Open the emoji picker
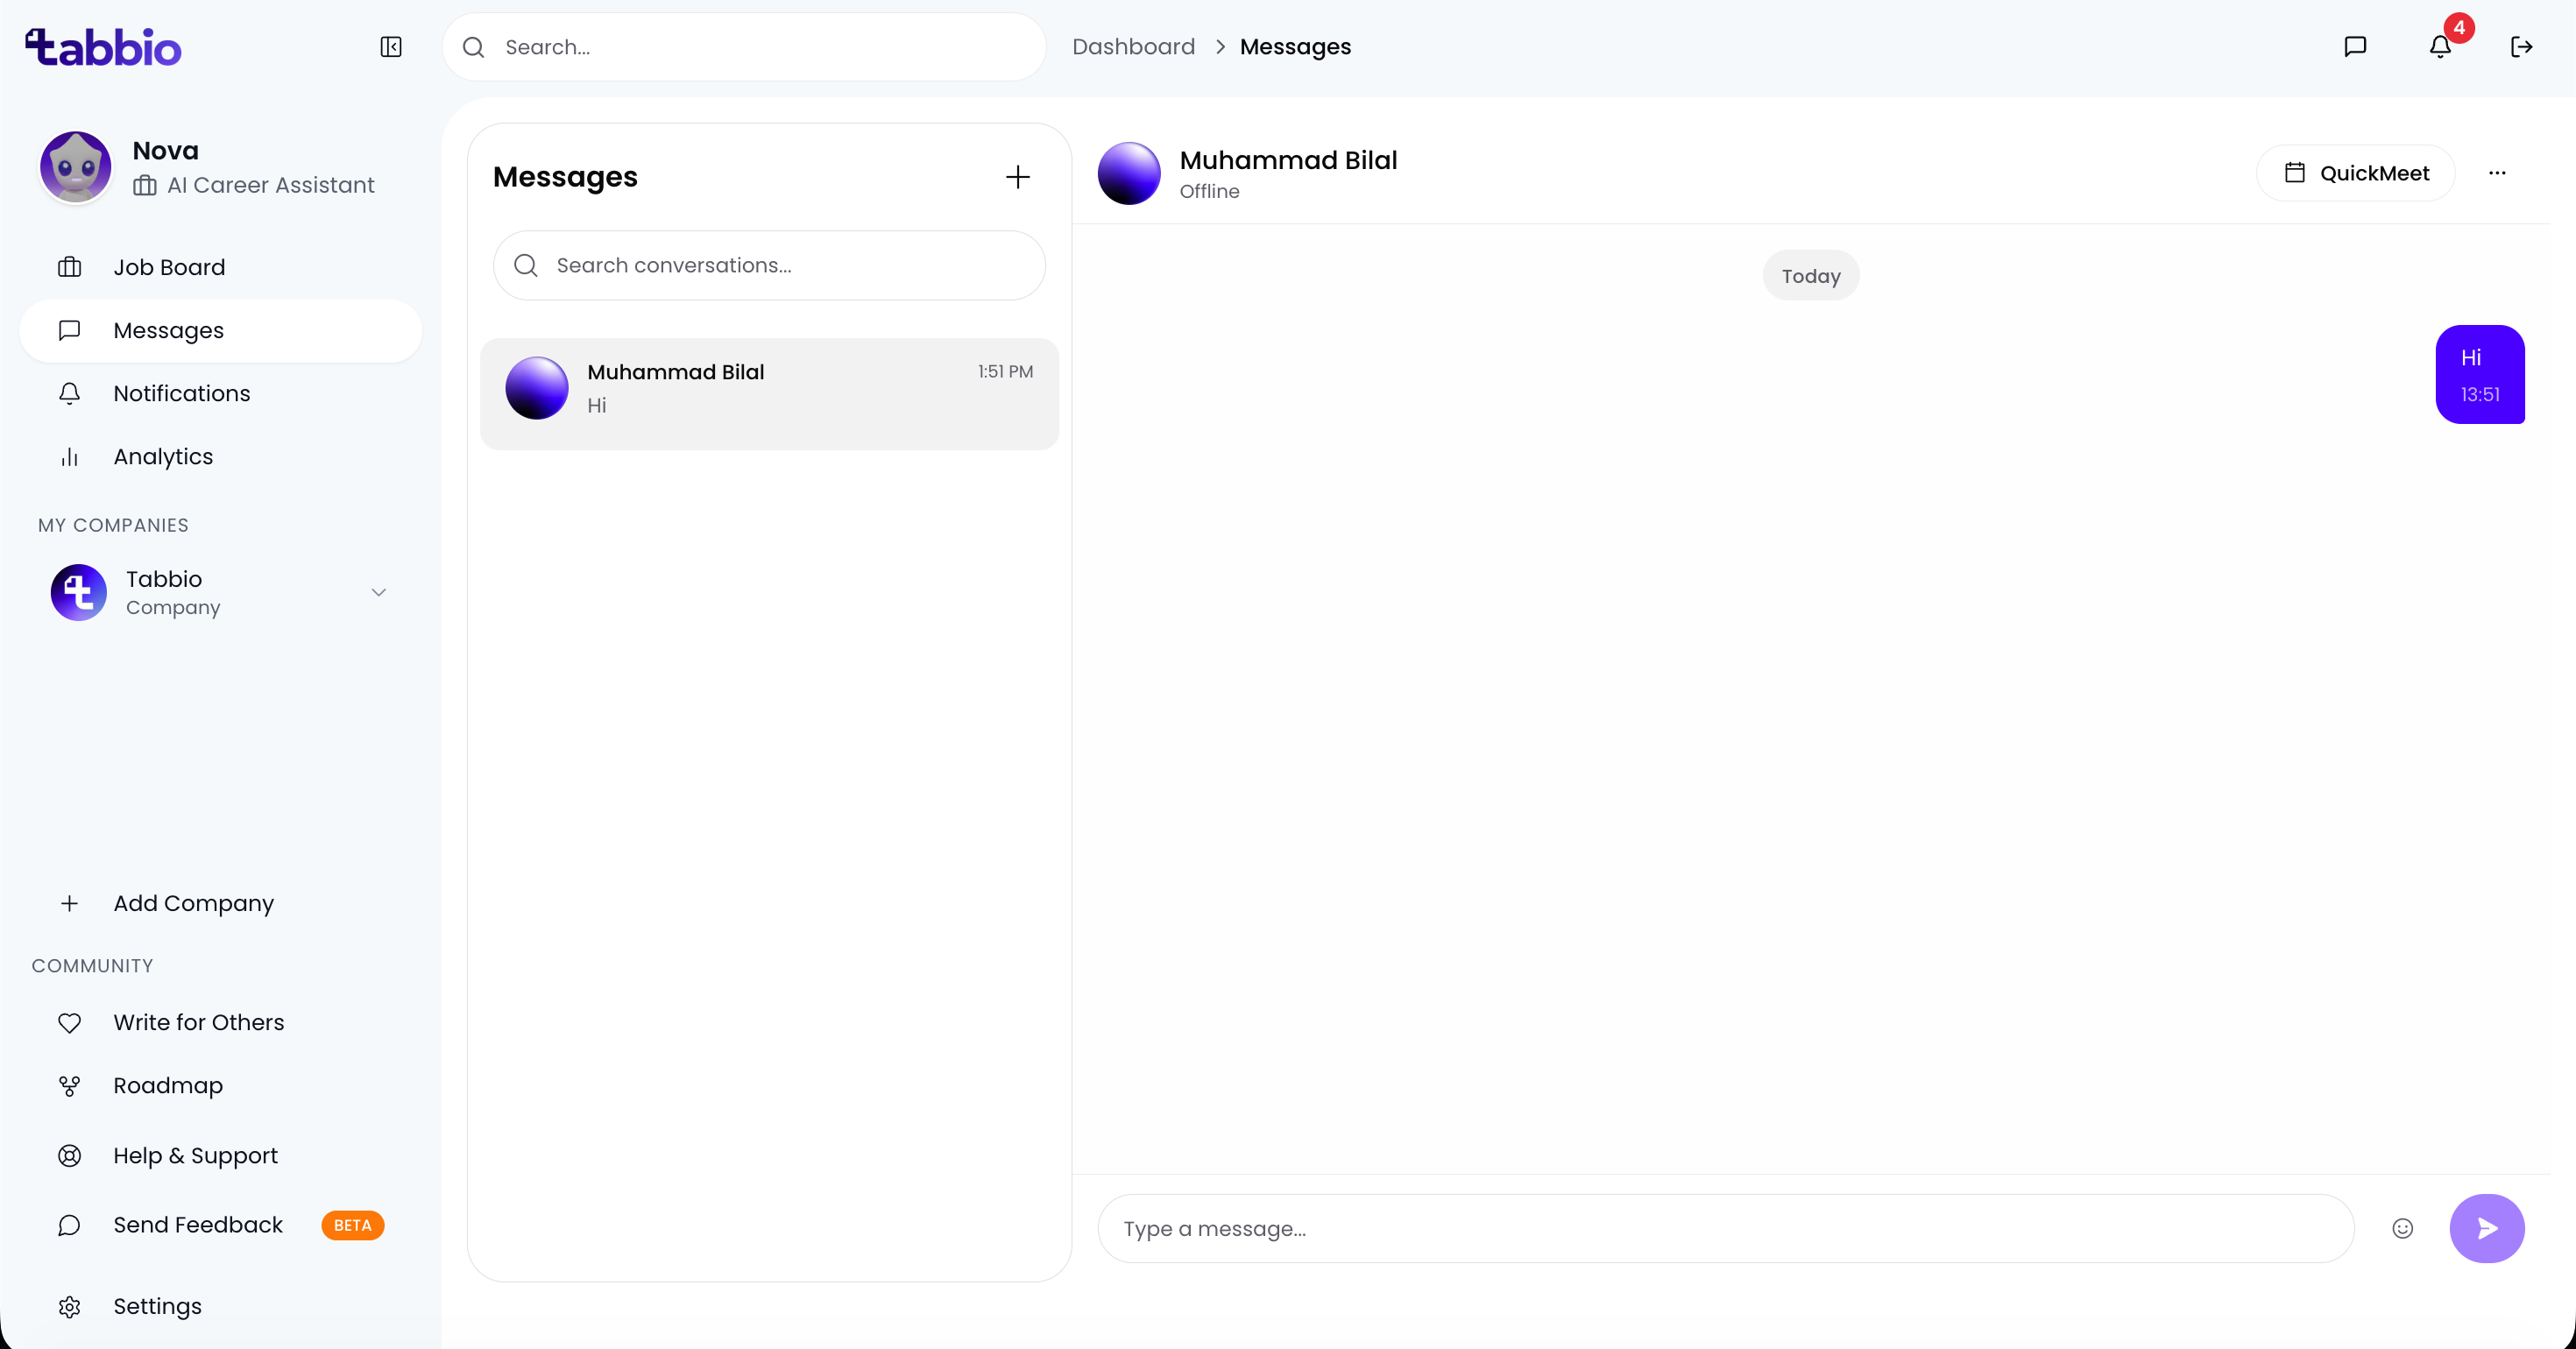 point(2402,1228)
